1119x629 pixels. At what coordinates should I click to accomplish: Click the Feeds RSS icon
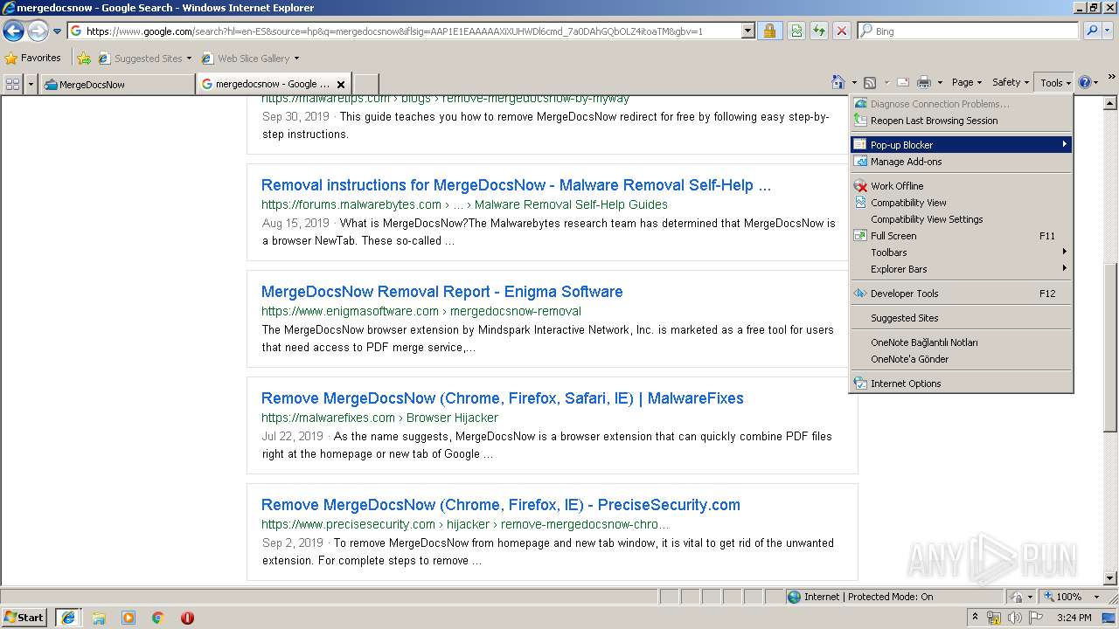pyautogui.click(x=870, y=82)
